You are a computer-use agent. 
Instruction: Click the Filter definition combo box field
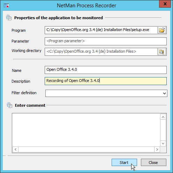[106, 93]
